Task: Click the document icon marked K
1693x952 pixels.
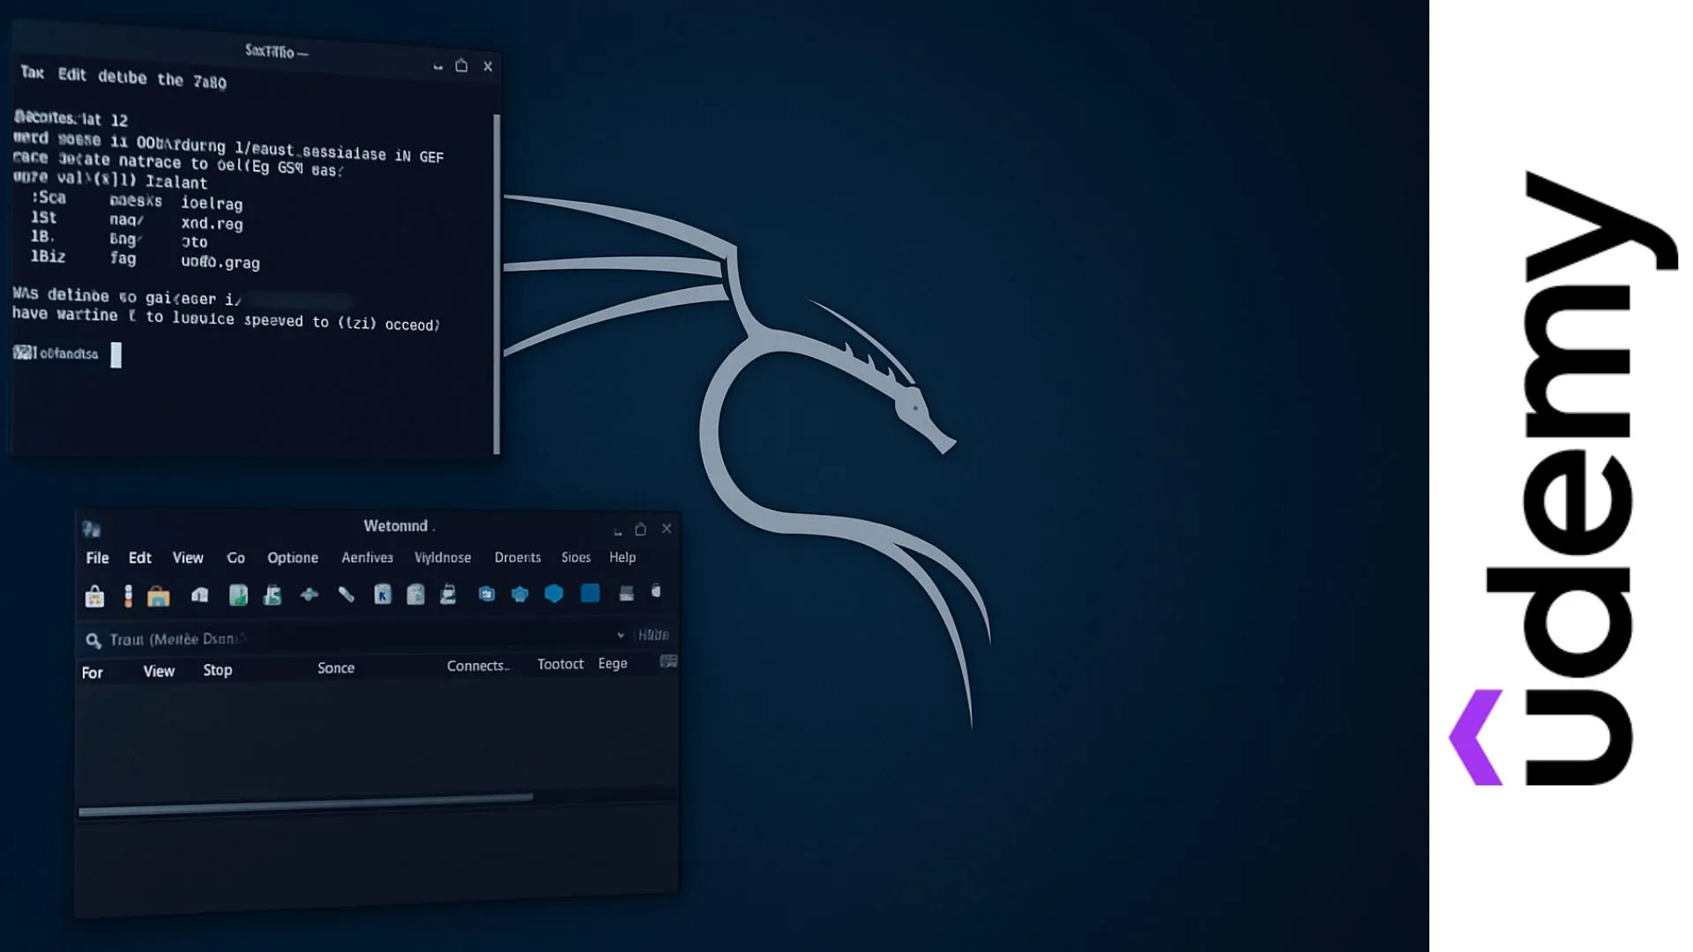Action: (382, 595)
